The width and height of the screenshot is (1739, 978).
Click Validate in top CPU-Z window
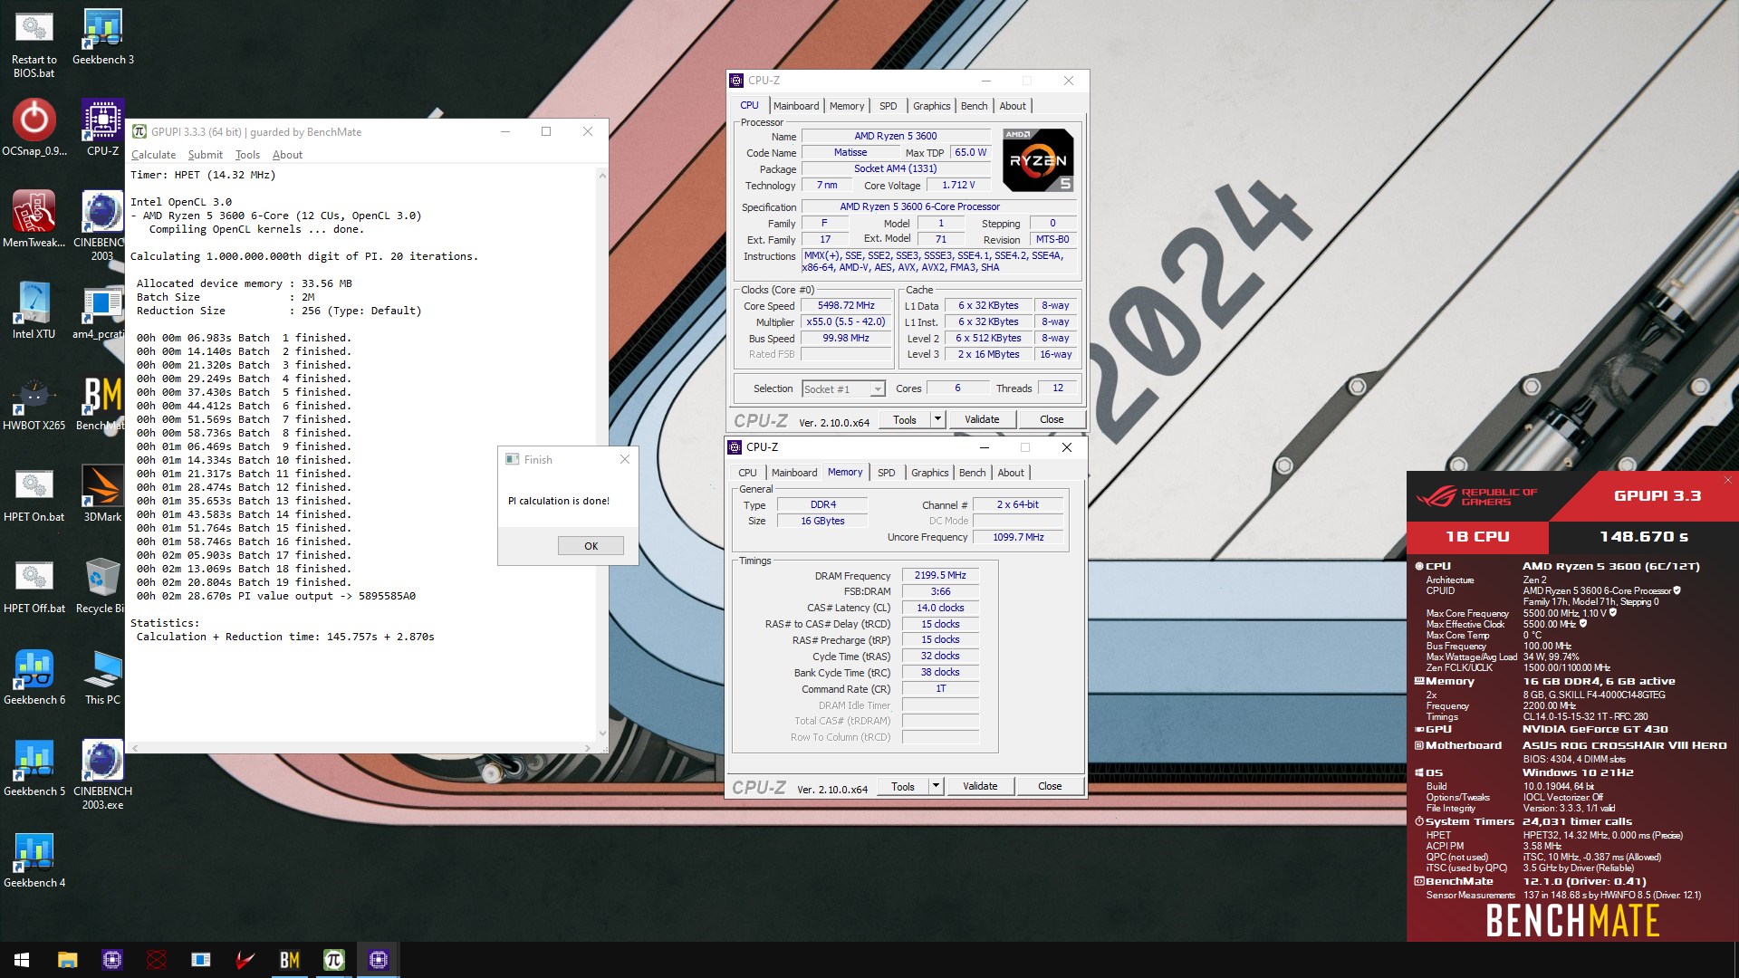coord(982,419)
